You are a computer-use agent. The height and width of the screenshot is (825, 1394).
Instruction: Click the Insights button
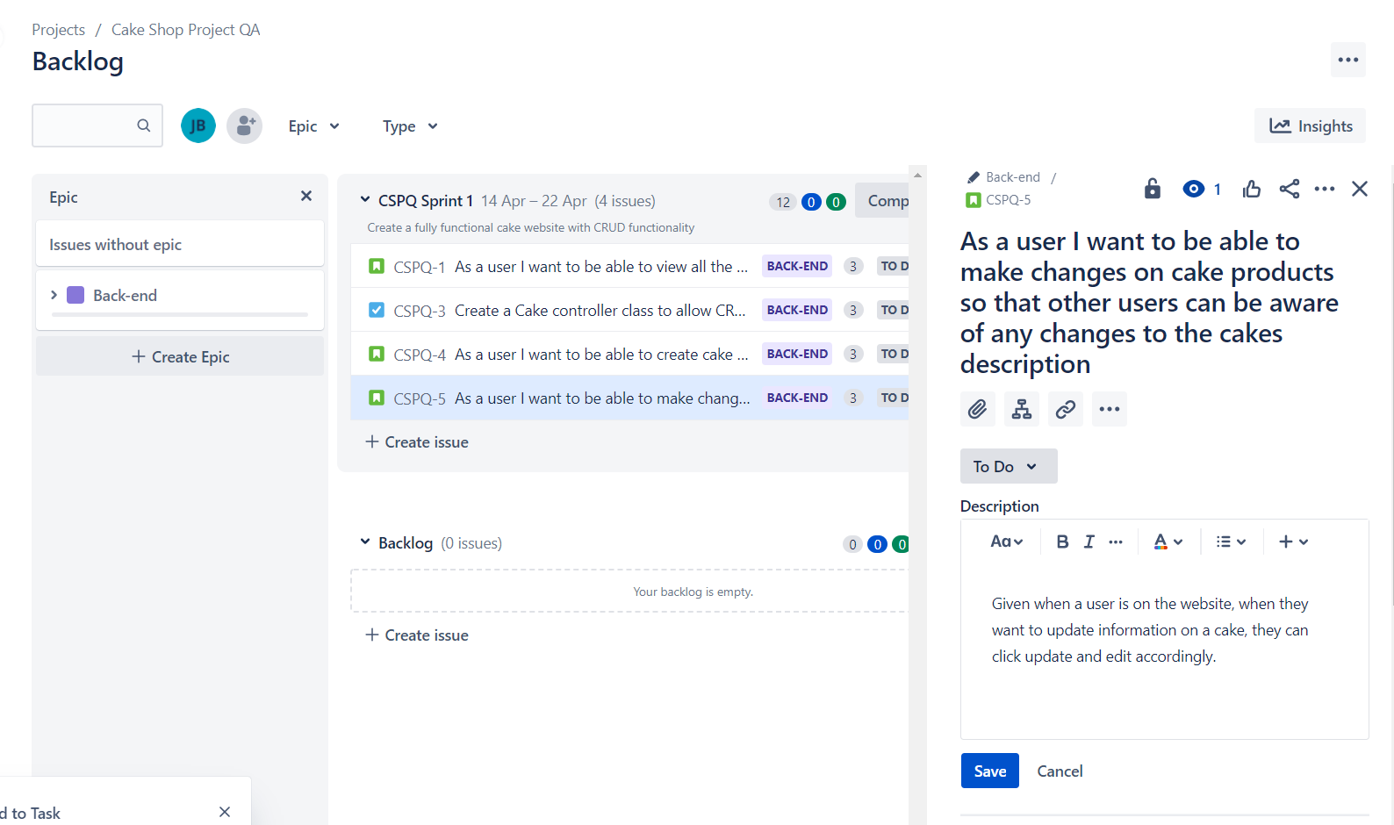(1310, 126)
